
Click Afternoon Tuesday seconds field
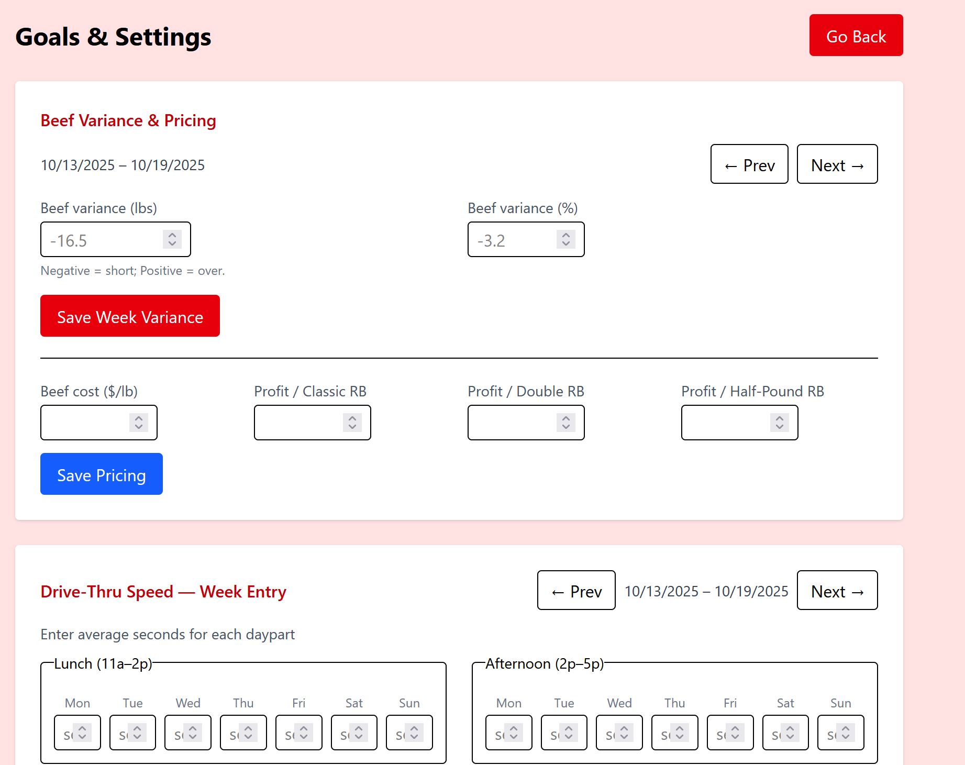click(564, 733)
